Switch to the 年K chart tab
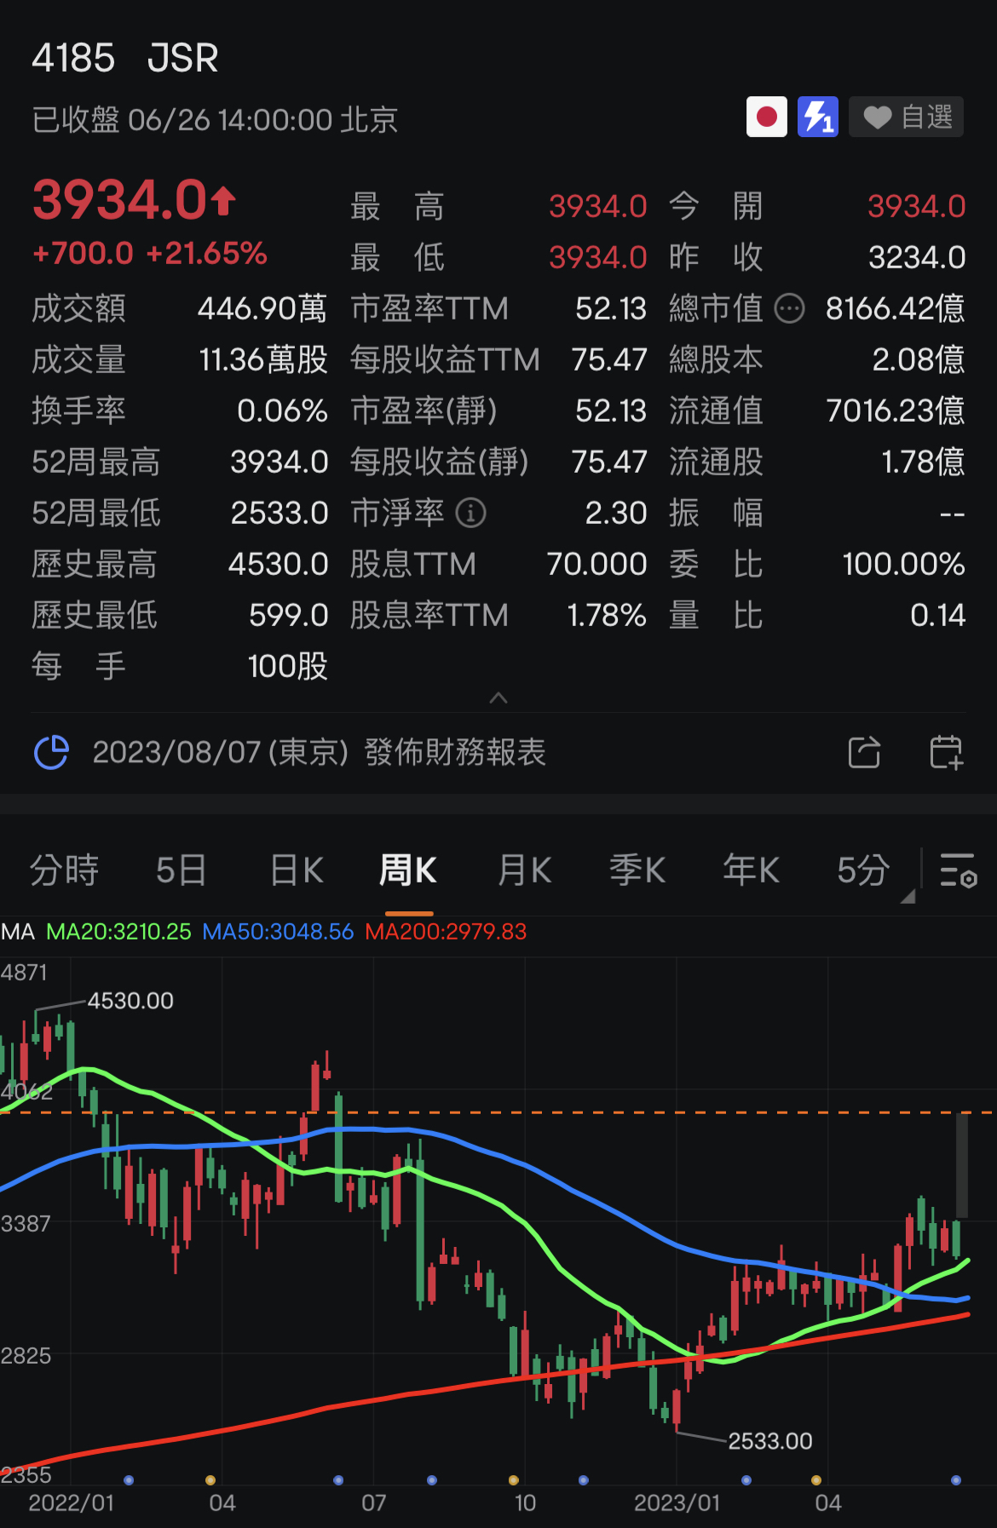Image resolution: width=997 pixels, height=1528 pixels. [x=751, y=870]
